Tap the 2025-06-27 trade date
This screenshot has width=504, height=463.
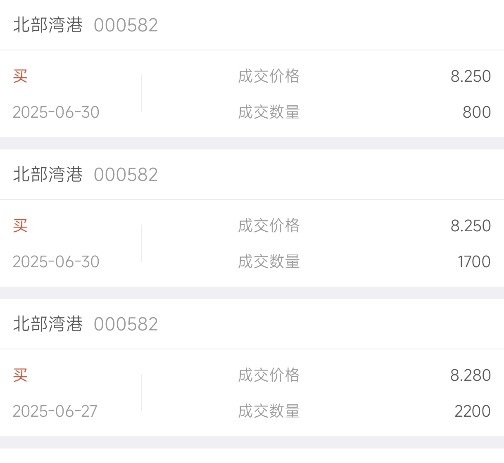(x=55, y=411)
